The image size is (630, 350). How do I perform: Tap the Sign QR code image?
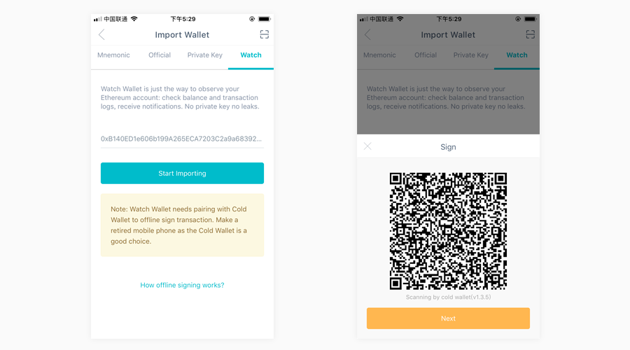pyautogui.click(x=448, y=231)
